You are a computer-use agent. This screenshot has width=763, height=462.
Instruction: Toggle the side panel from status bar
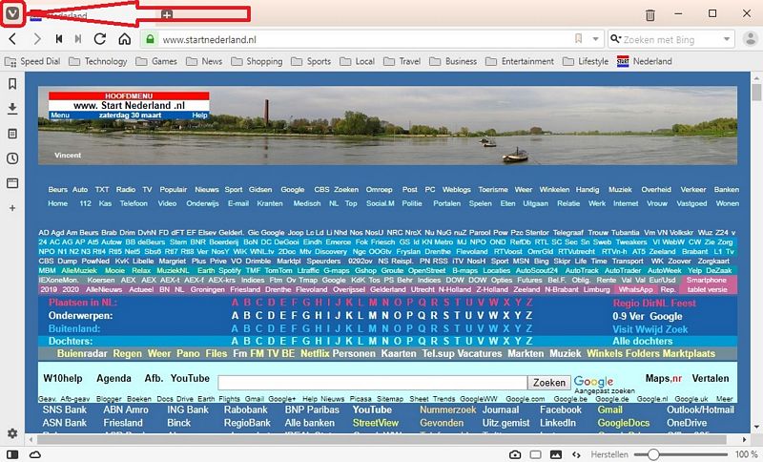pyautogui.click(x=12, y=454)
